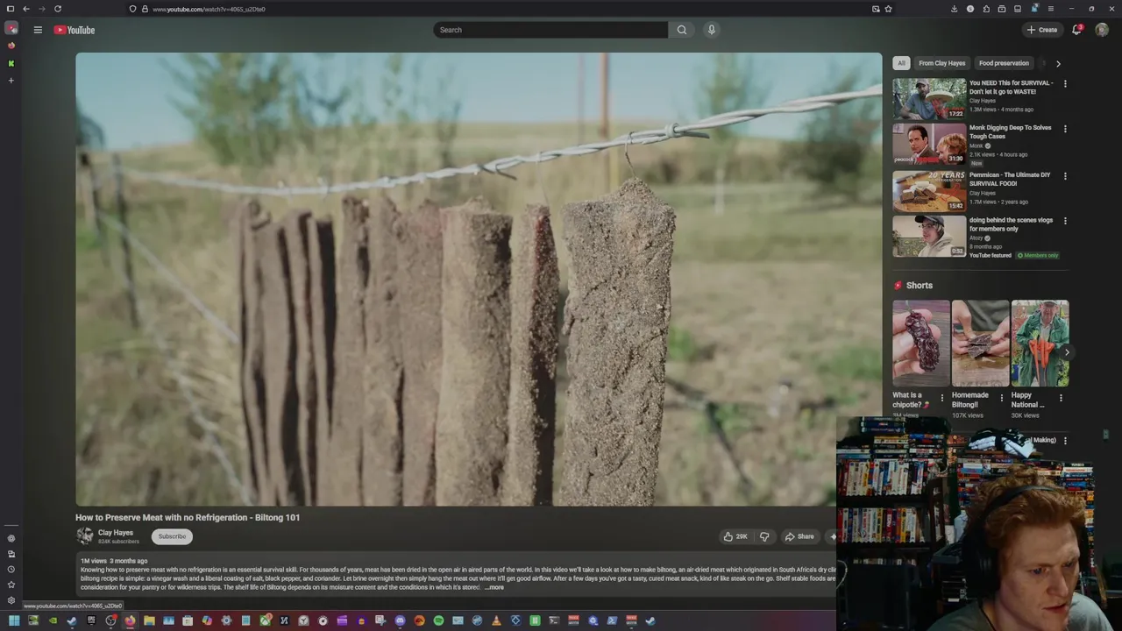
Task: Switch to the Firefox-icon vertical tab
Action: pyautogui.click(x=11, y=46)
